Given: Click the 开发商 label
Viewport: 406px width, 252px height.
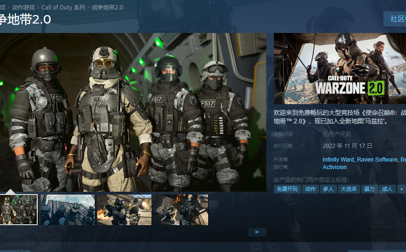Looking at the screenshot, I should tap(281, 160).
